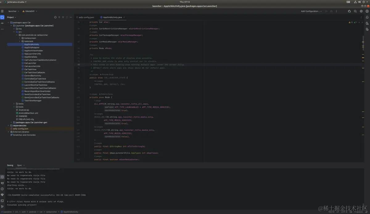The width and height of the screenshot is (370, 214).
Task: Open AndroidManifest.xml in tree
Action: click(x=28, y=113)
